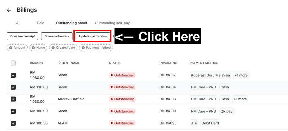Expand +1 more in the Bill #4132 row

[241, 75]
